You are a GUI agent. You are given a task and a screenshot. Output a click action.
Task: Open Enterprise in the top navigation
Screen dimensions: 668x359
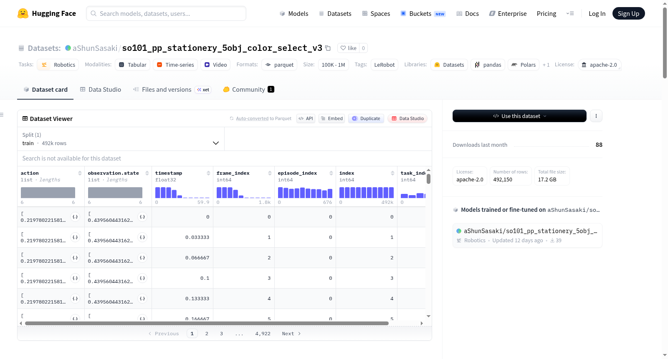[508, 13]
